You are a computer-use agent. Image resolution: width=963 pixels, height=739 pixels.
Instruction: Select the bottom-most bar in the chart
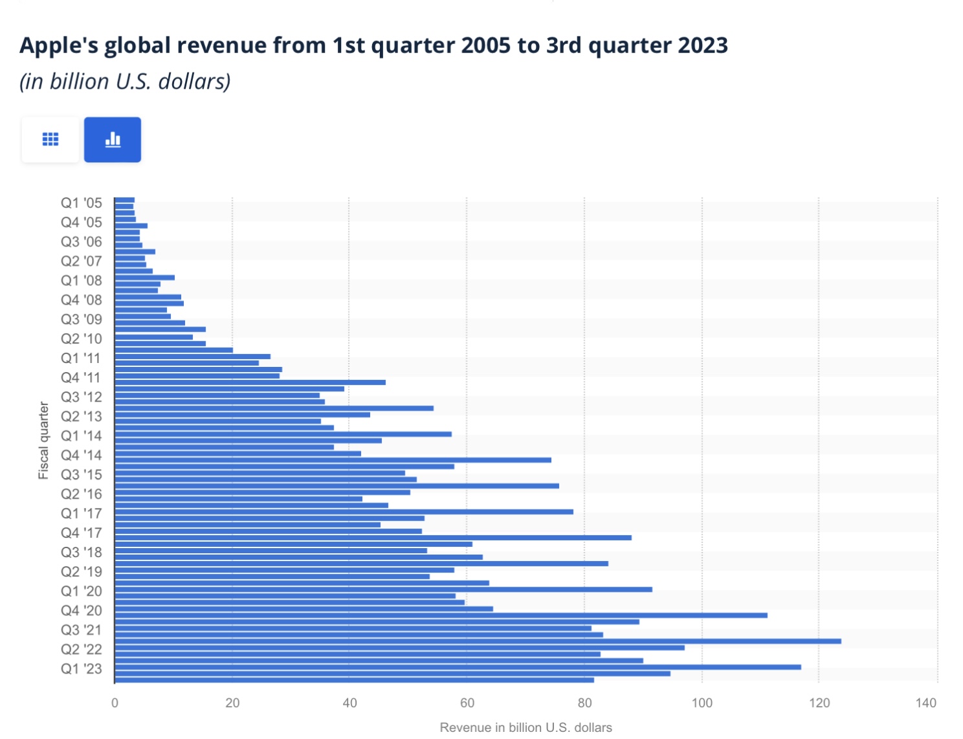coord(355,680)
